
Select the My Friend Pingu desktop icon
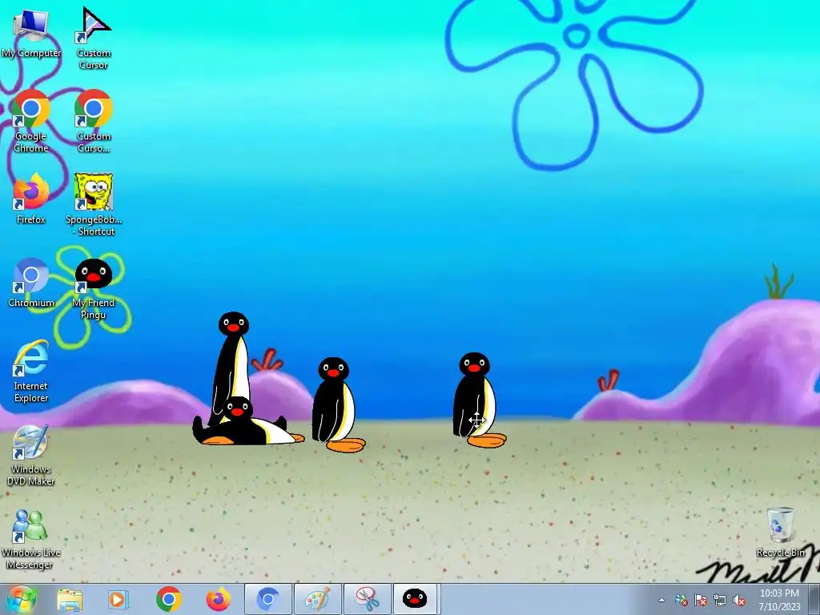tap(93, 287)
